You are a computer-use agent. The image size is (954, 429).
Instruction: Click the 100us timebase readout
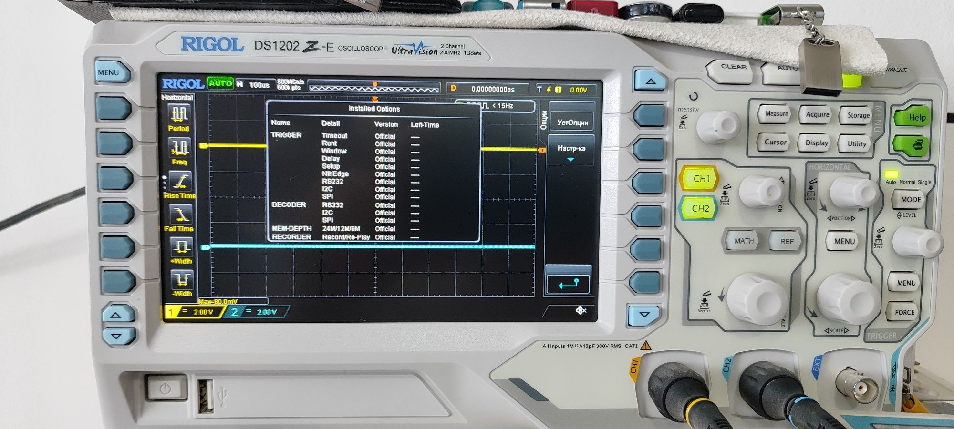pos(259,84)
